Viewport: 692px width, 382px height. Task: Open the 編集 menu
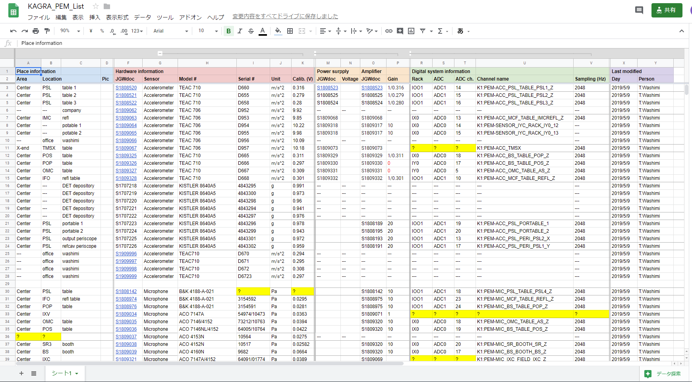click(x=61, y=17)
